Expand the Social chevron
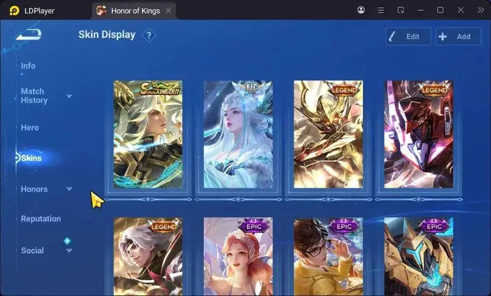 click(69, 251)
